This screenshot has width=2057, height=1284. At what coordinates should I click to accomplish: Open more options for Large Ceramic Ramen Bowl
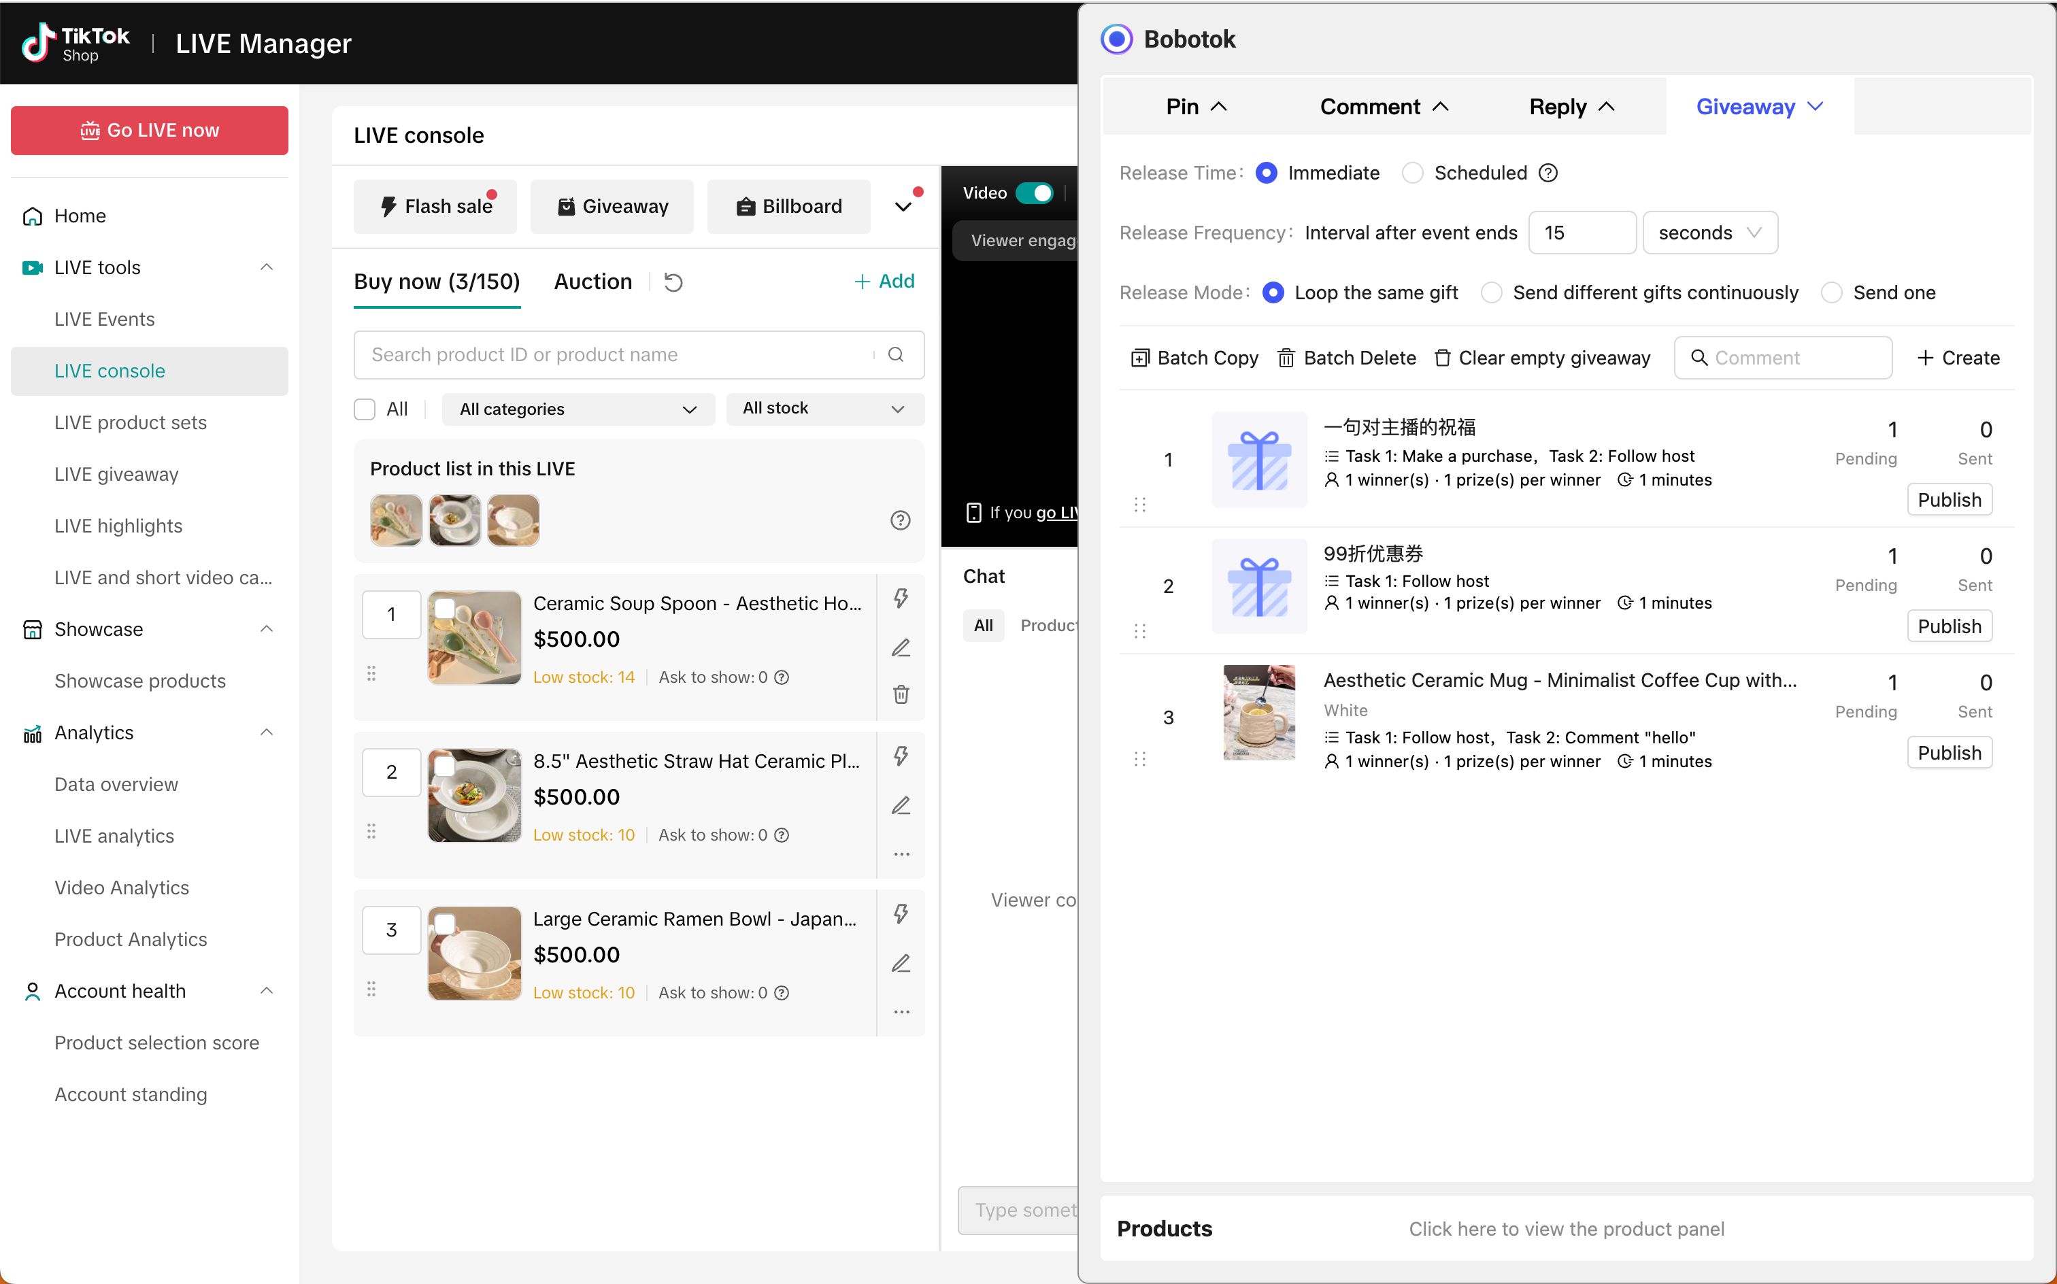900,1012
